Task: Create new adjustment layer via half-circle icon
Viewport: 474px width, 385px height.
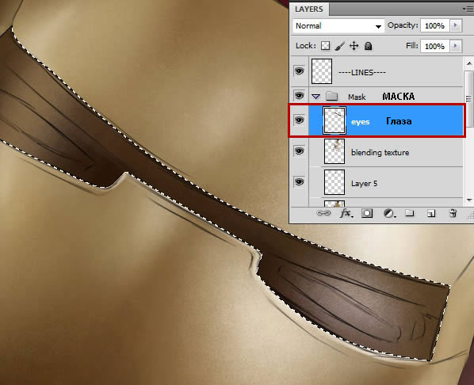Action: [x=389, y=213]
